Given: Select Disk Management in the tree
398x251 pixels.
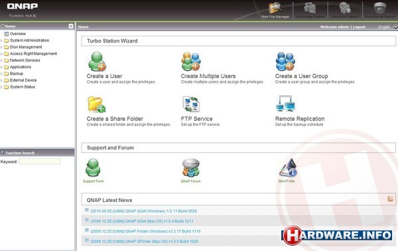Looking at the screenshot, I should (26, 47).
